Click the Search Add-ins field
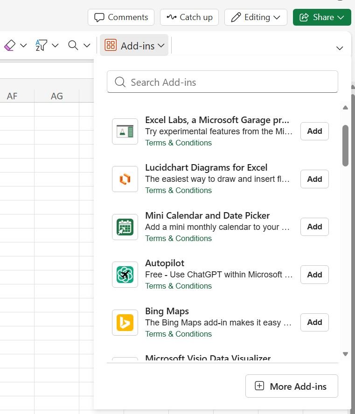 pos(223,82)
